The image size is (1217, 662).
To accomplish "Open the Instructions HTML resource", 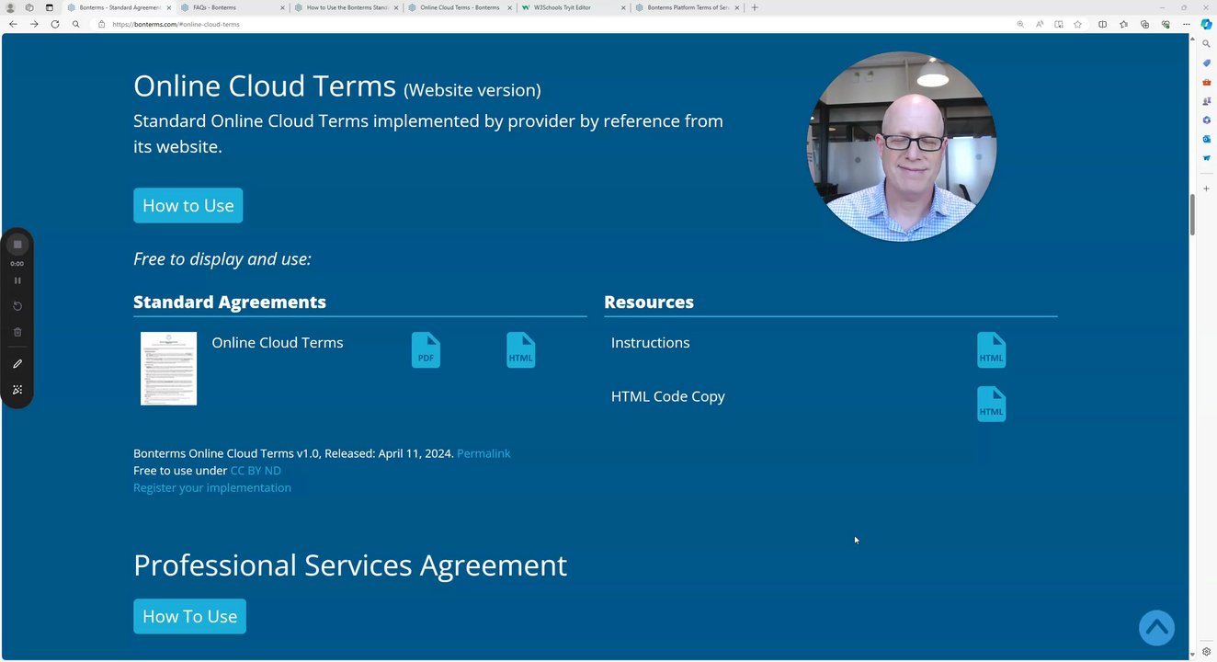I will pyautogui.click(x=991, y=349).
